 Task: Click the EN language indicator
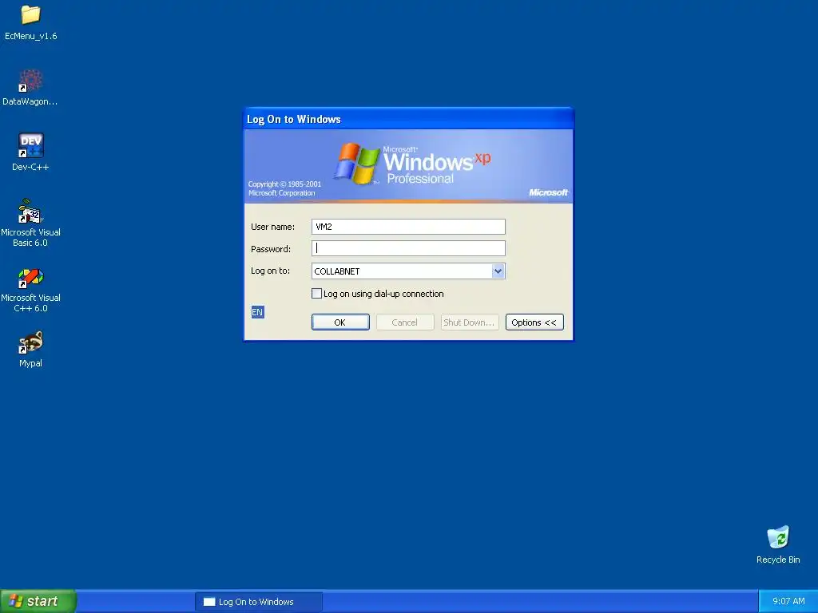257,312
